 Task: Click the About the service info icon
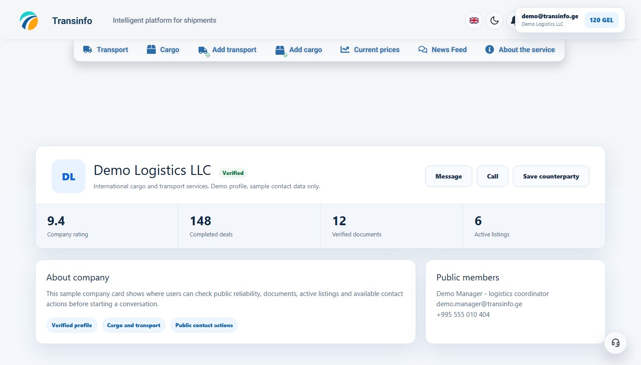[x=490, y=49]
